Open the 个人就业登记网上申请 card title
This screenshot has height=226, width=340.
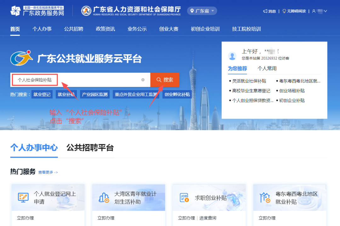pos(55,198)
